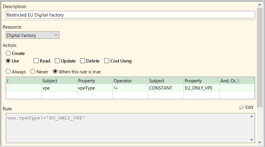The image size is (265, 147).
Task: Choose the Always radio option
Action: (8, 72)
